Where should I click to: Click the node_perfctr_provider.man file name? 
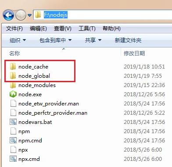53,113
